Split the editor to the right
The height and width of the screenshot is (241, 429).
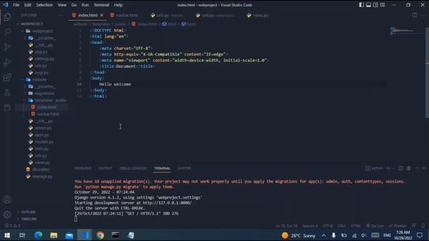[415, 15]
